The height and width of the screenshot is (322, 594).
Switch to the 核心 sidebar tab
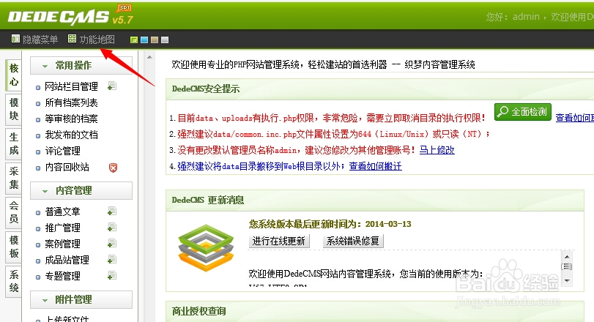(14, 75)
